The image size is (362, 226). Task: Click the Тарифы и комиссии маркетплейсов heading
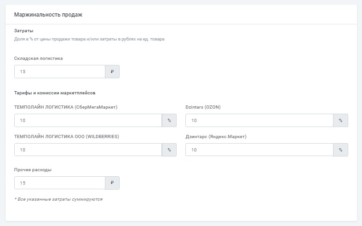point(55,93)
